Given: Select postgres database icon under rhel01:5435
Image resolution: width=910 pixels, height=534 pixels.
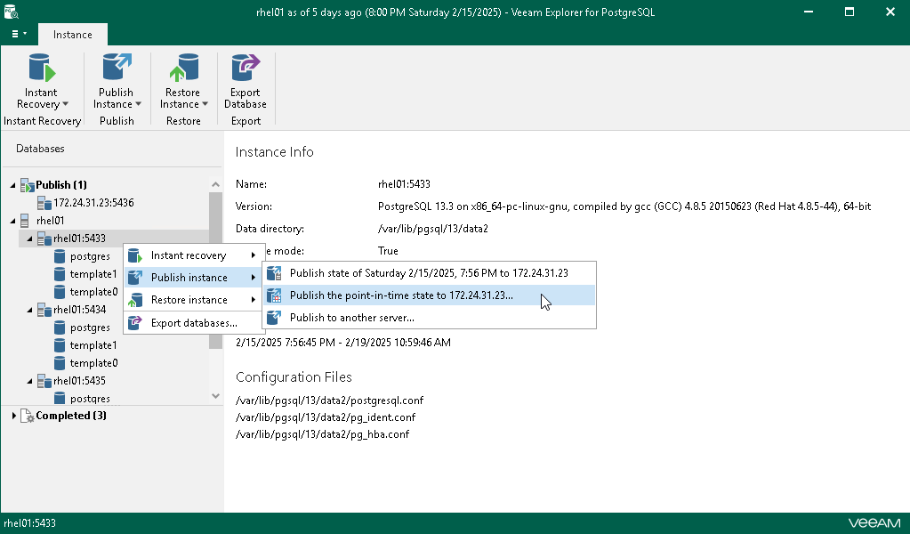Looking at the screenshot, I should [x=60, y=398].
